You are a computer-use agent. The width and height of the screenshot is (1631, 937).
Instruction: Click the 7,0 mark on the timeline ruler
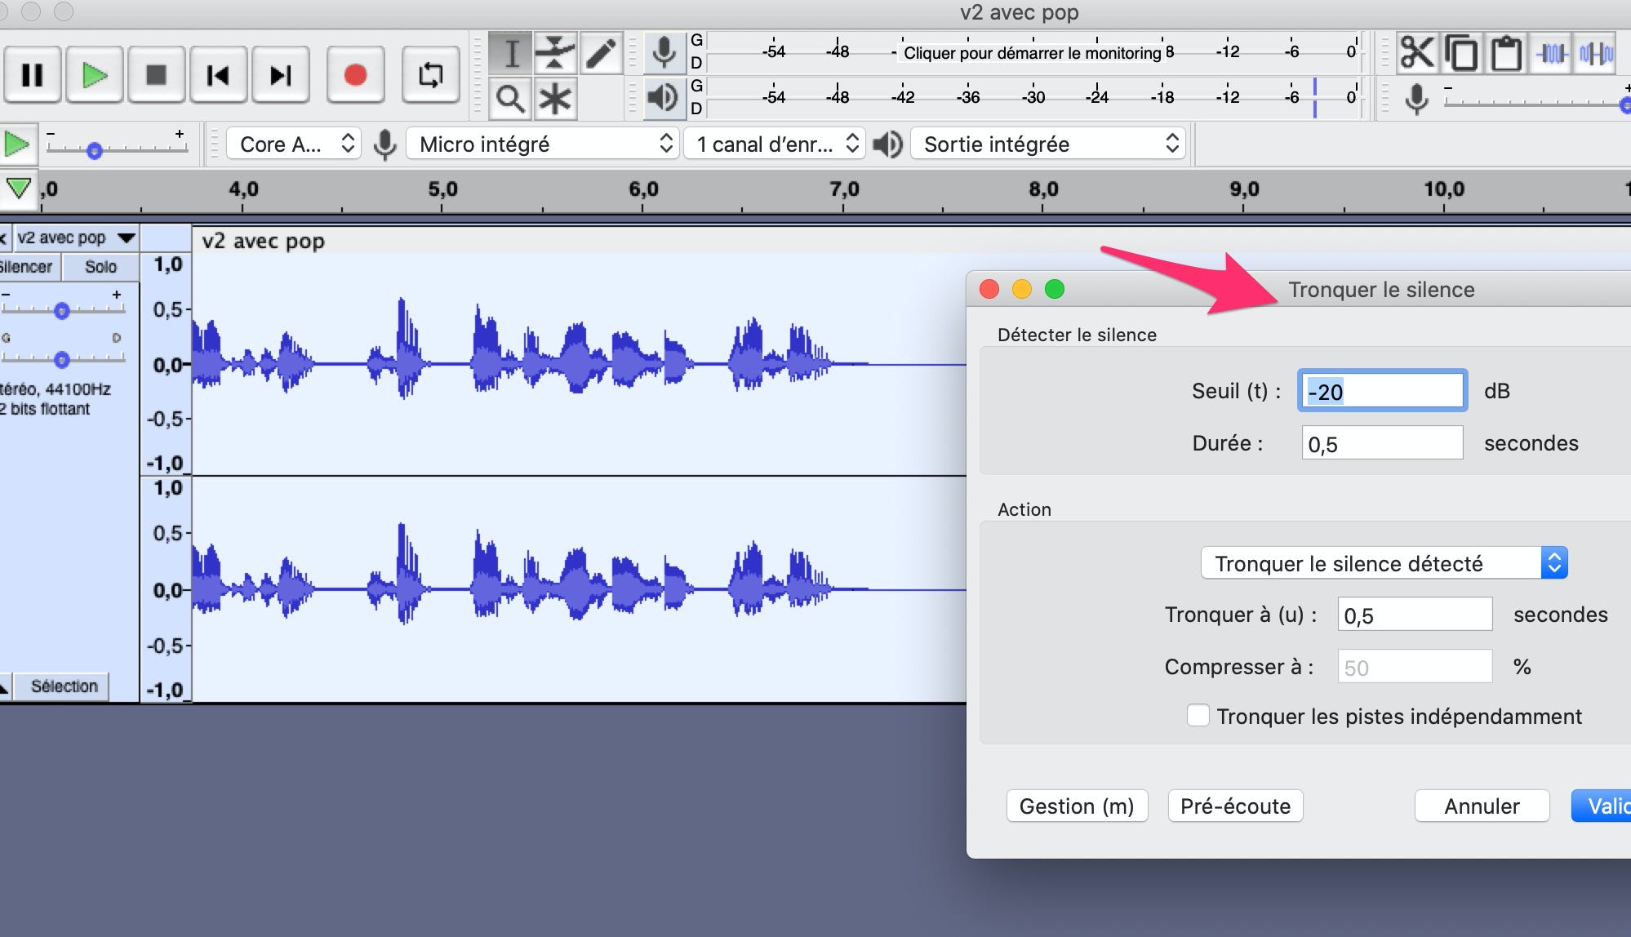[843, 189]
